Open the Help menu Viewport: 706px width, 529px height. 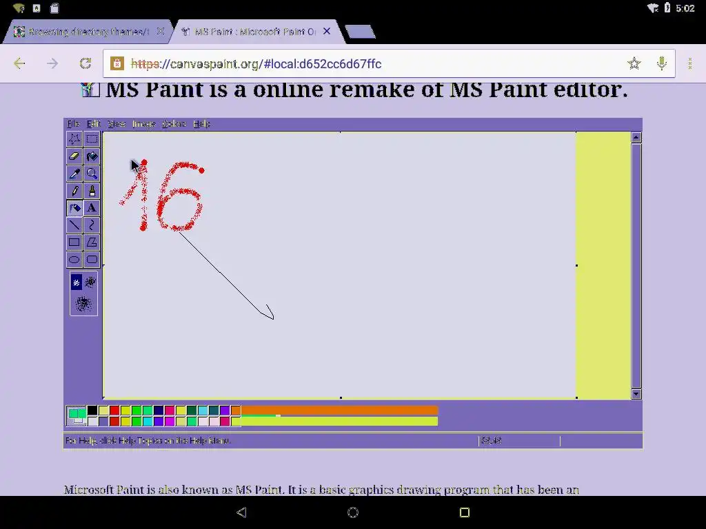pyautogui.click(x=202, y=124)
